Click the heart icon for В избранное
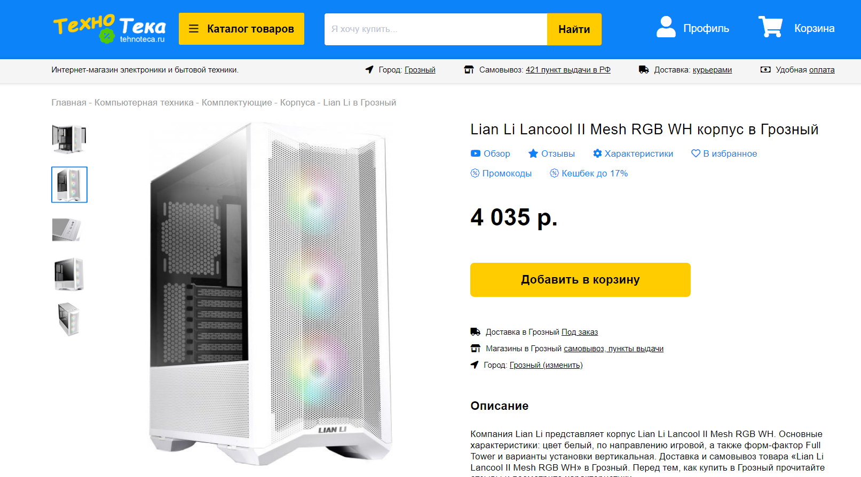Viewport: 861px width, 477px height. pos(696,153)
